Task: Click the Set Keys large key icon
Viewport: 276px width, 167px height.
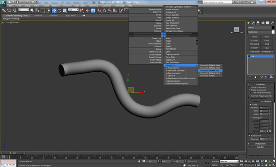Action: tap(207, 163)
